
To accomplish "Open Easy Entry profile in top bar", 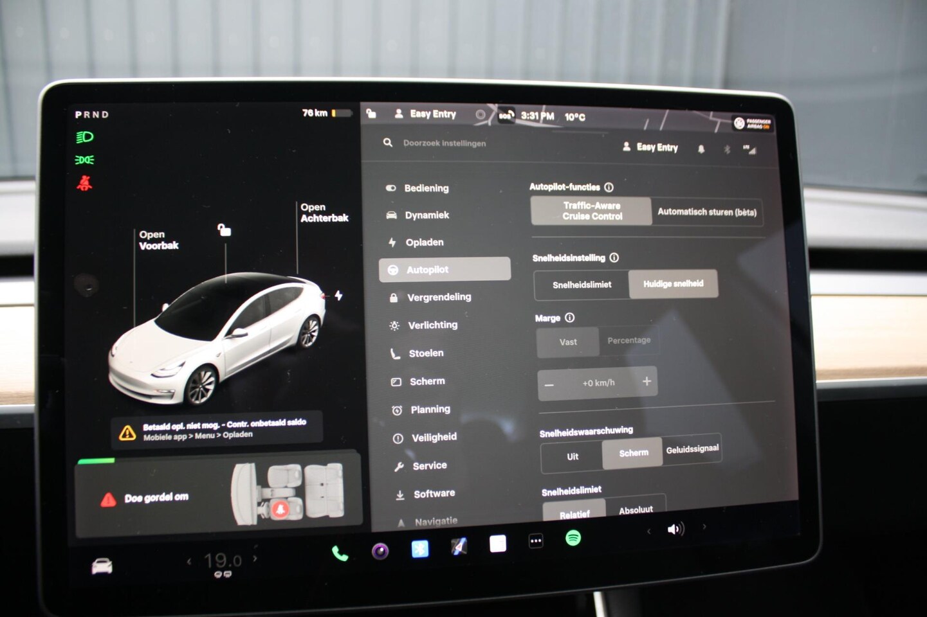I will coord(426,114).
